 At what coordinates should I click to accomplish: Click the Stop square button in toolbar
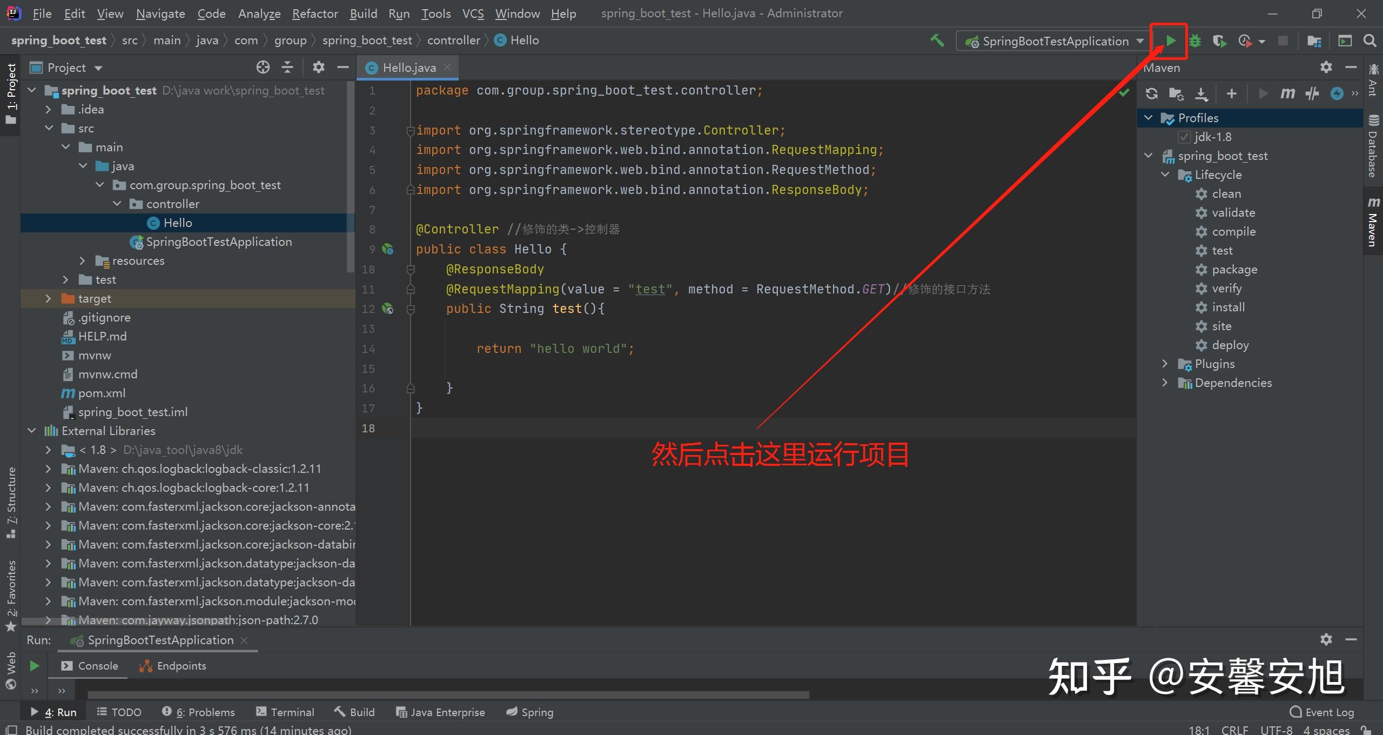(x=1283, y=41)
